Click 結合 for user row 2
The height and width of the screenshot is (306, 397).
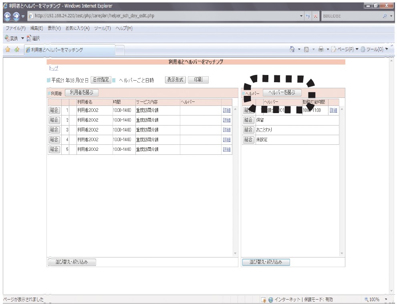click(x=54, y=120)
